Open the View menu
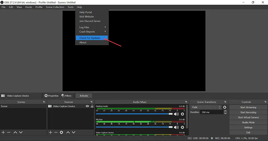 coord(19,7)
